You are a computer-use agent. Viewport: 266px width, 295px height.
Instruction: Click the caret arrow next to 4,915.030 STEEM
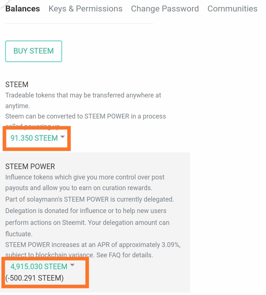(x=72, y=265)
